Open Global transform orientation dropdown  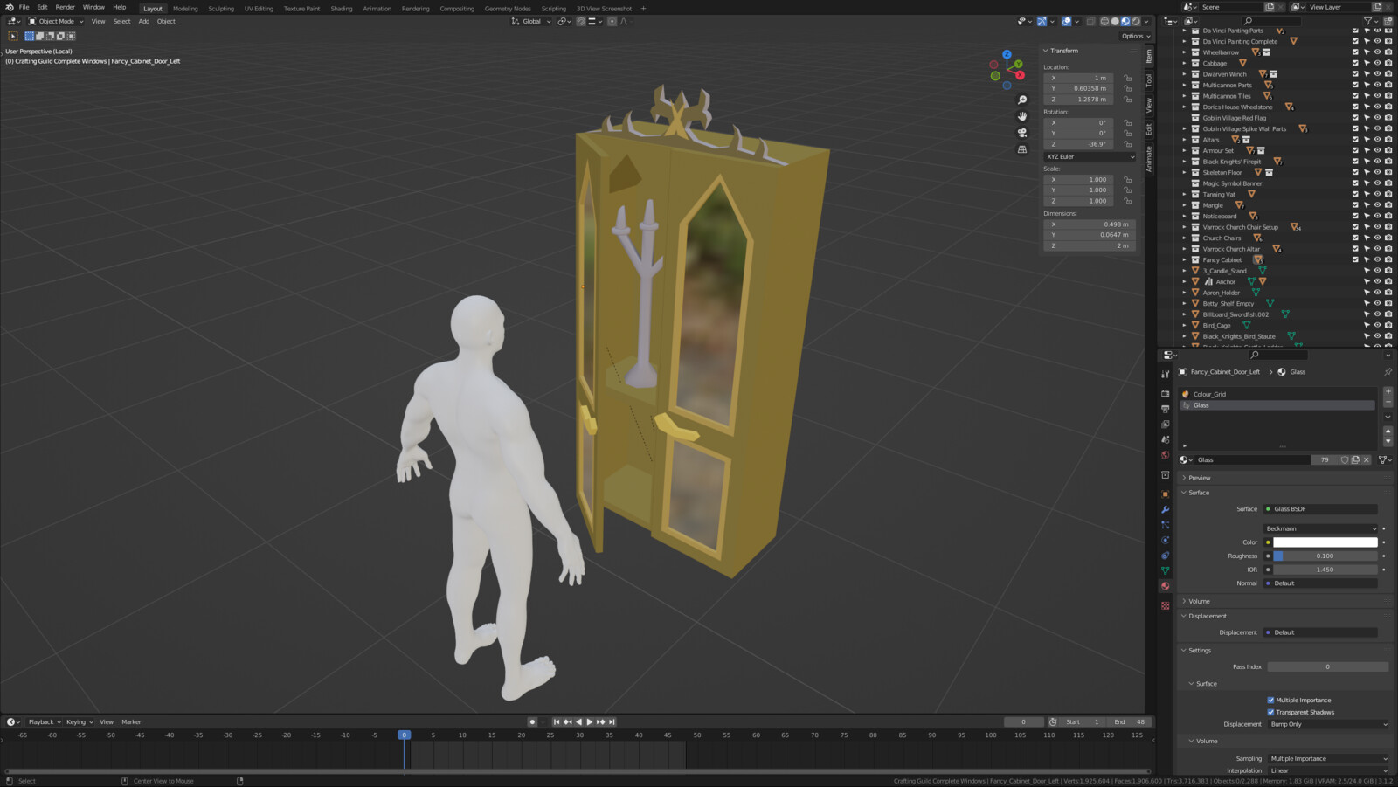point(531,21)
